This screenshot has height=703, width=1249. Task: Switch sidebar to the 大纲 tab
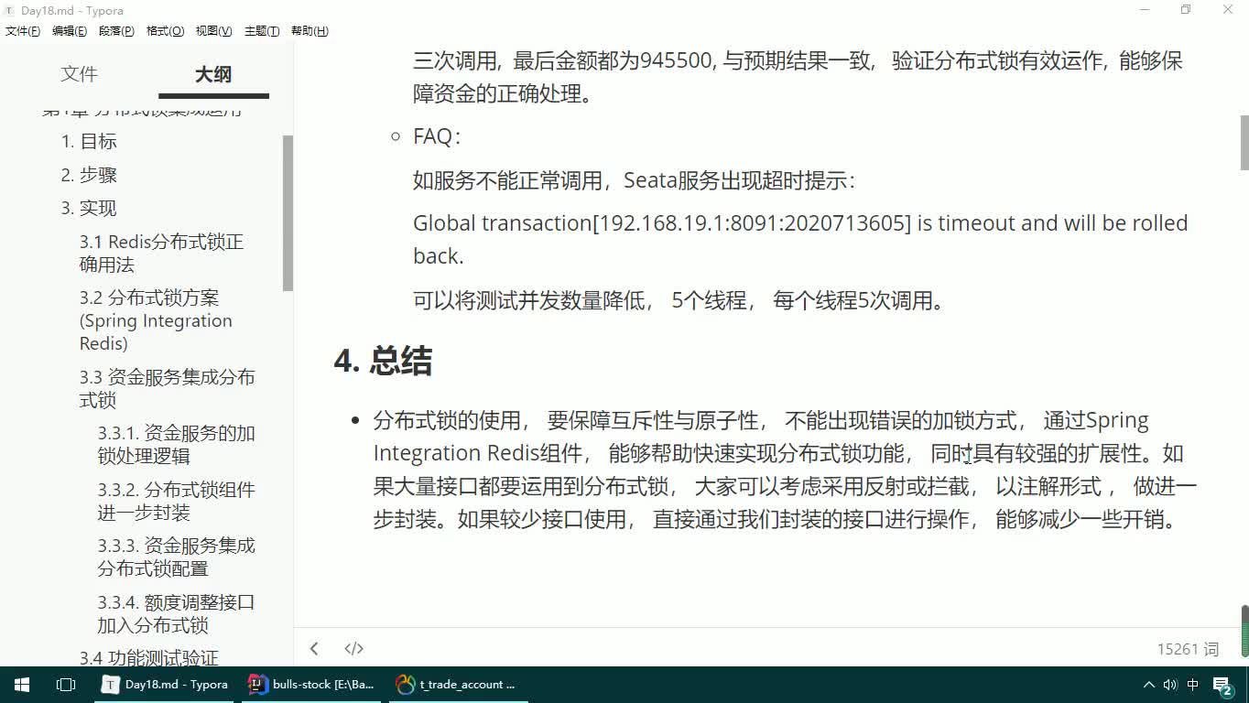click(213, 74)
